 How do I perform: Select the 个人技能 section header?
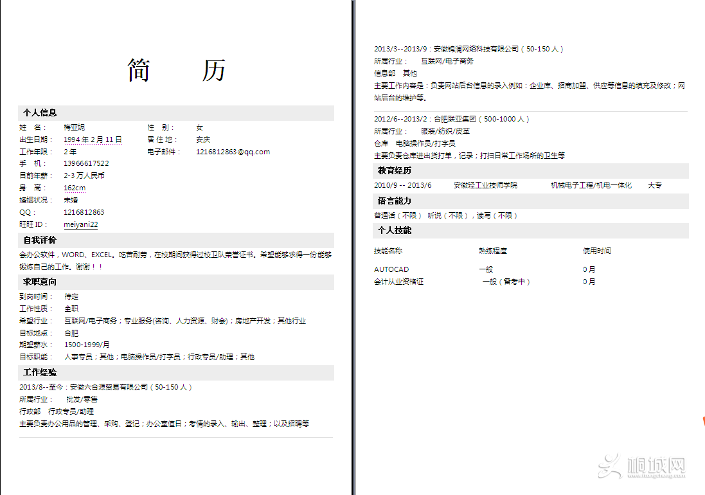(396, 231)
